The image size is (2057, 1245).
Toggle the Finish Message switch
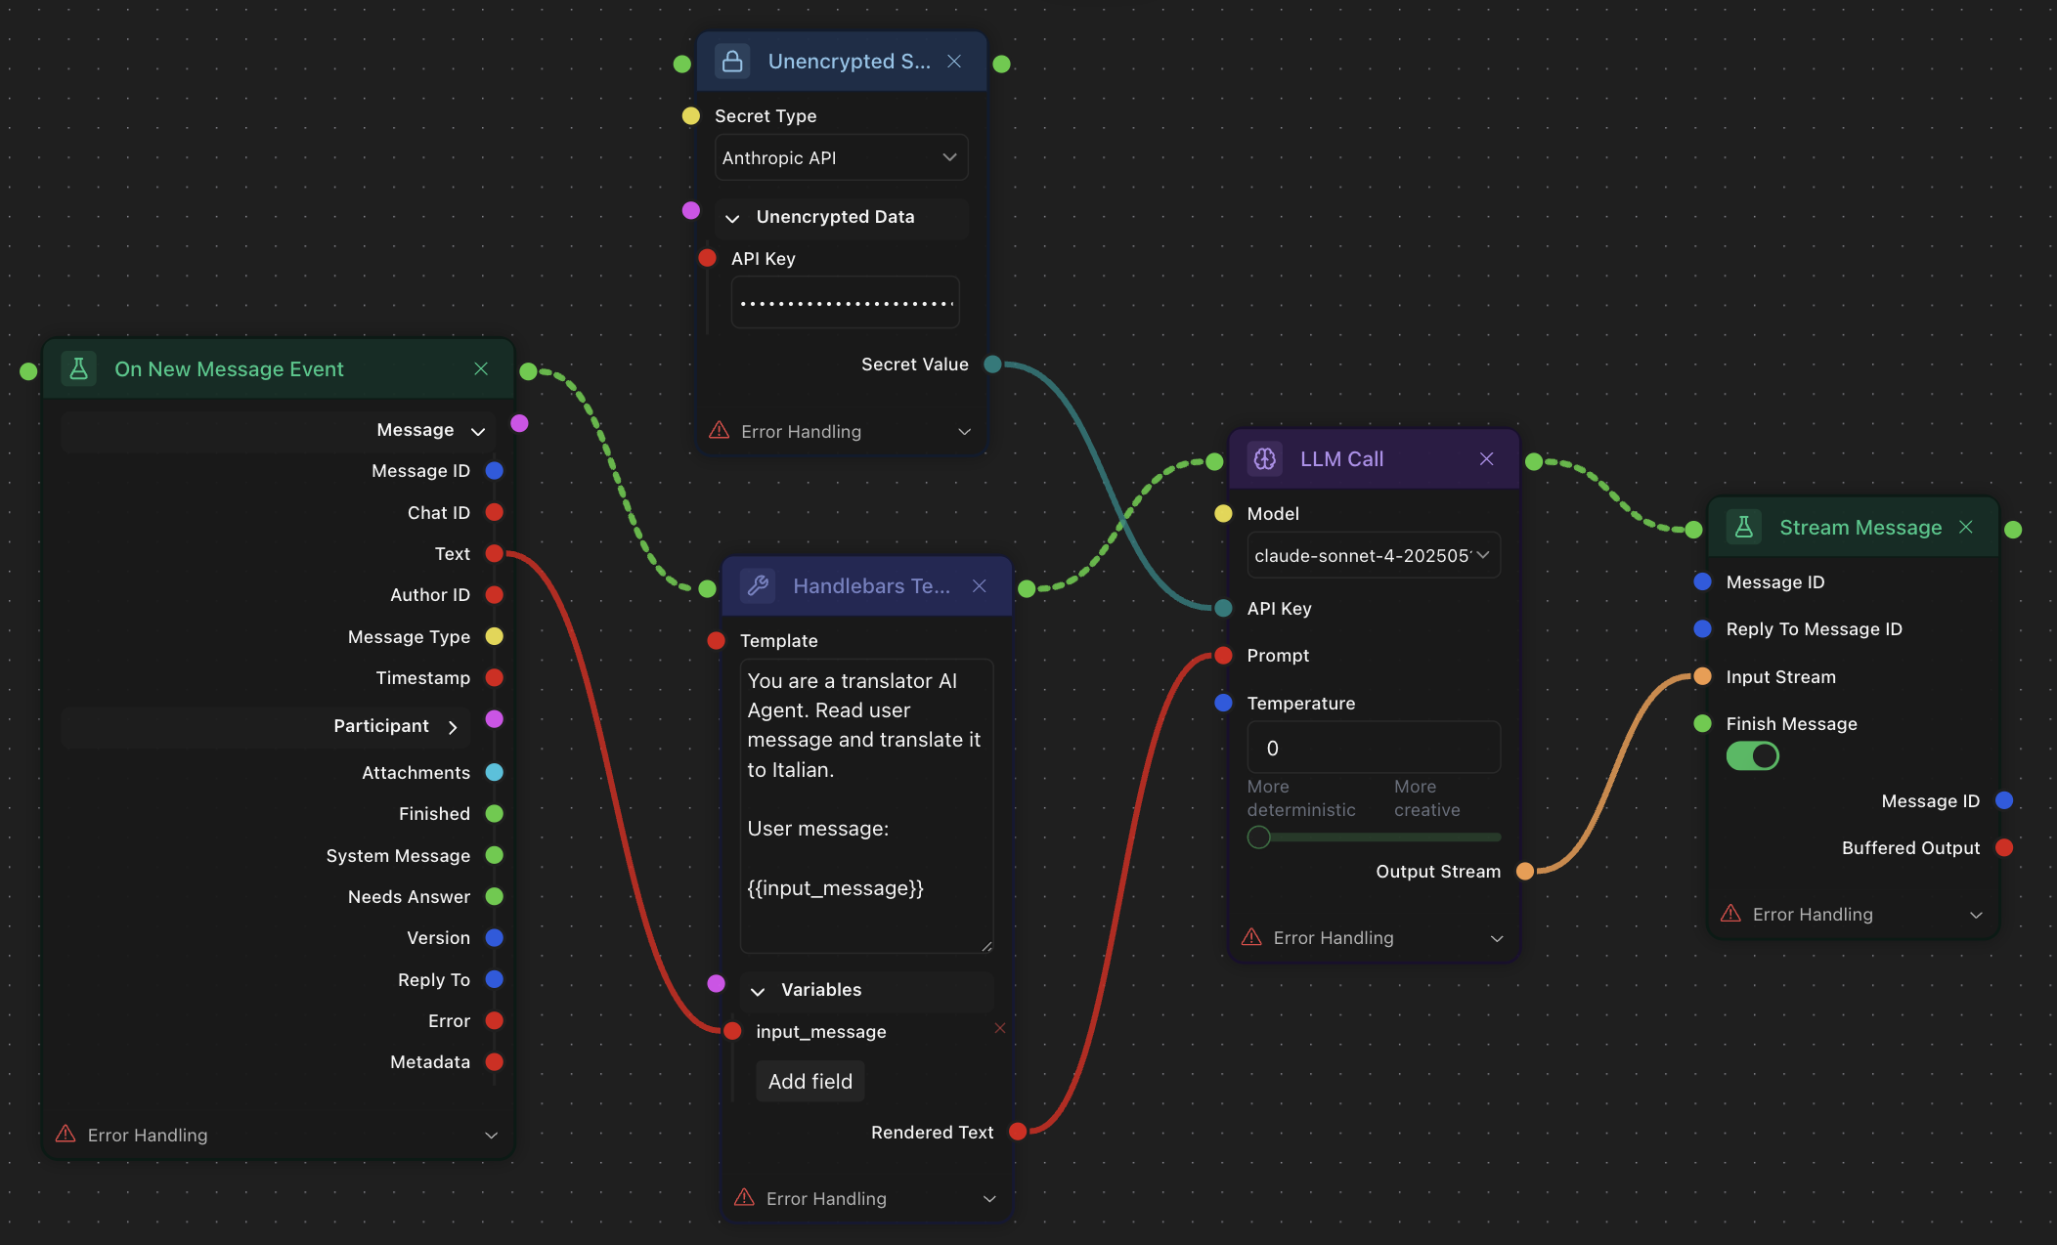tap(1752, 755)
